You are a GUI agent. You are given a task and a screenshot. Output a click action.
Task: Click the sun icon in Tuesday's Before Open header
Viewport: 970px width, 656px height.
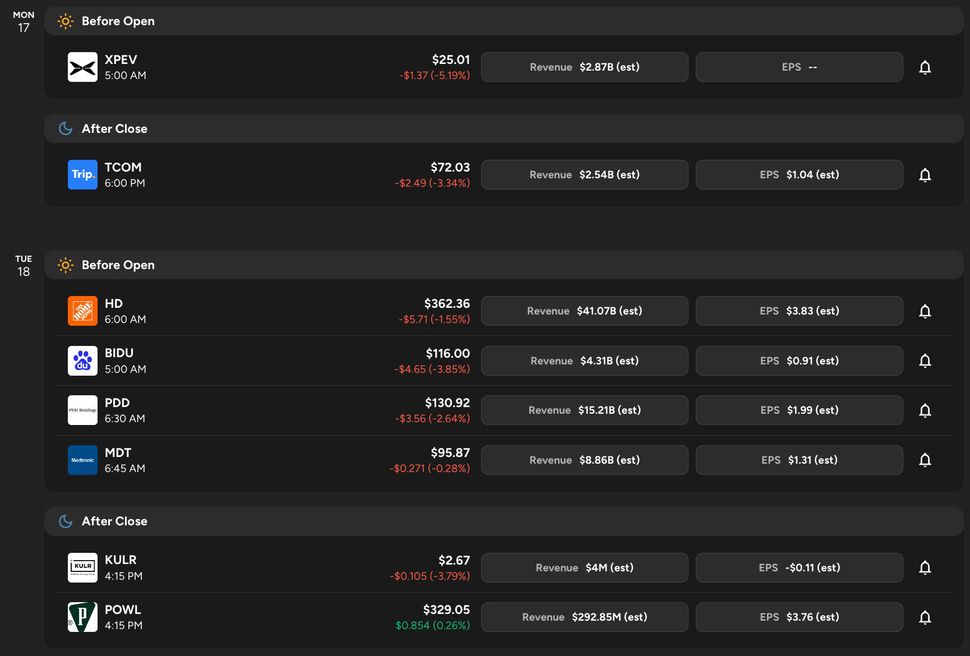(x=66, y=265)
